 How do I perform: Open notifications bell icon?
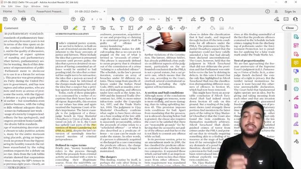point(276,11)
